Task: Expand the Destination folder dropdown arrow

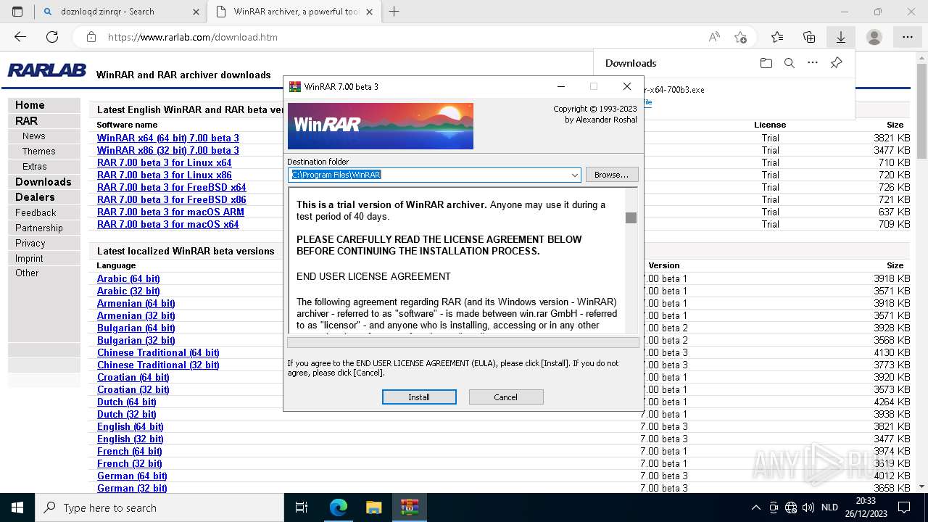Action: [574, 175]
